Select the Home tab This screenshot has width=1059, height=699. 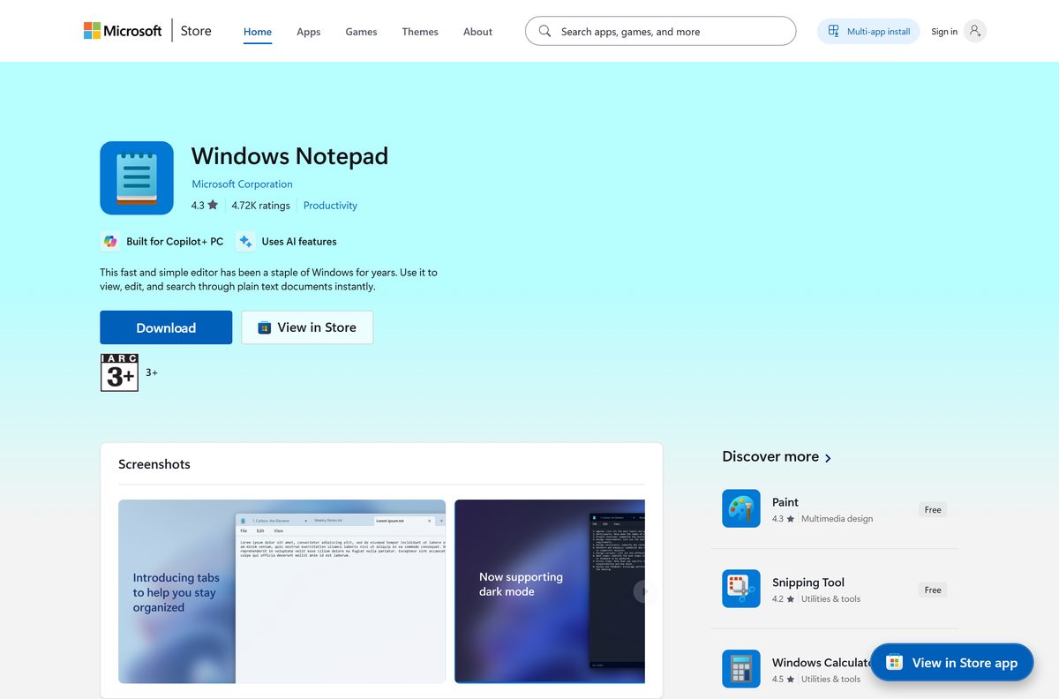(258, 32)
